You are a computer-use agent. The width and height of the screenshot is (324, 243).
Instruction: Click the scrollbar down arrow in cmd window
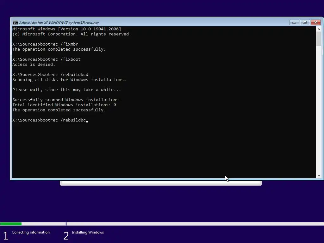coord(319,175)
